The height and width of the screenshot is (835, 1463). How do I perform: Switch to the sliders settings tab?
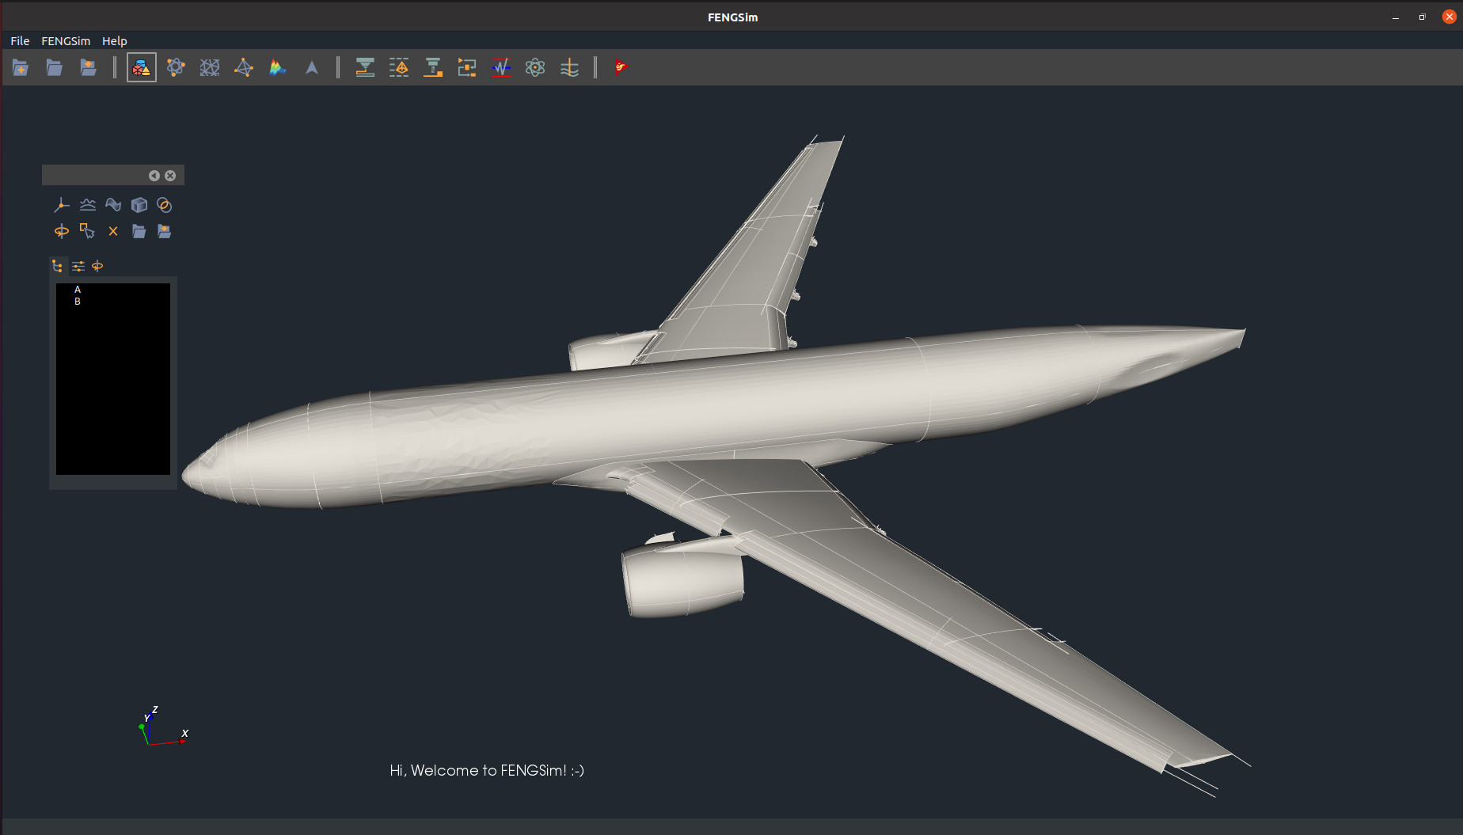pos(78,266)
